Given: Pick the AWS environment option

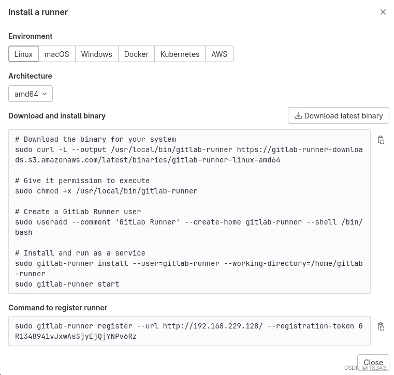Looking at the screenshot, I should (219, 54).
